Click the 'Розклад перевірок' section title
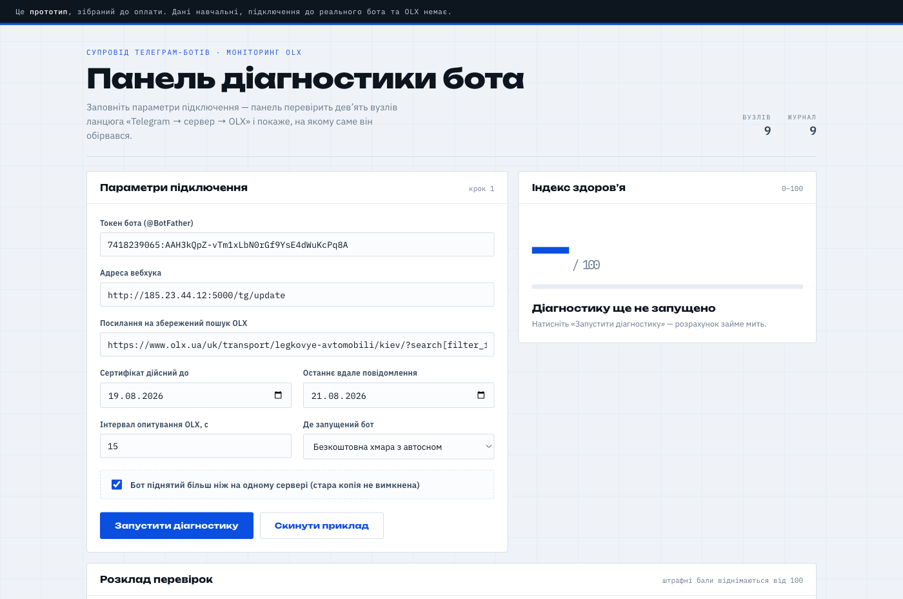903x599 pixels. pos(156,580)
